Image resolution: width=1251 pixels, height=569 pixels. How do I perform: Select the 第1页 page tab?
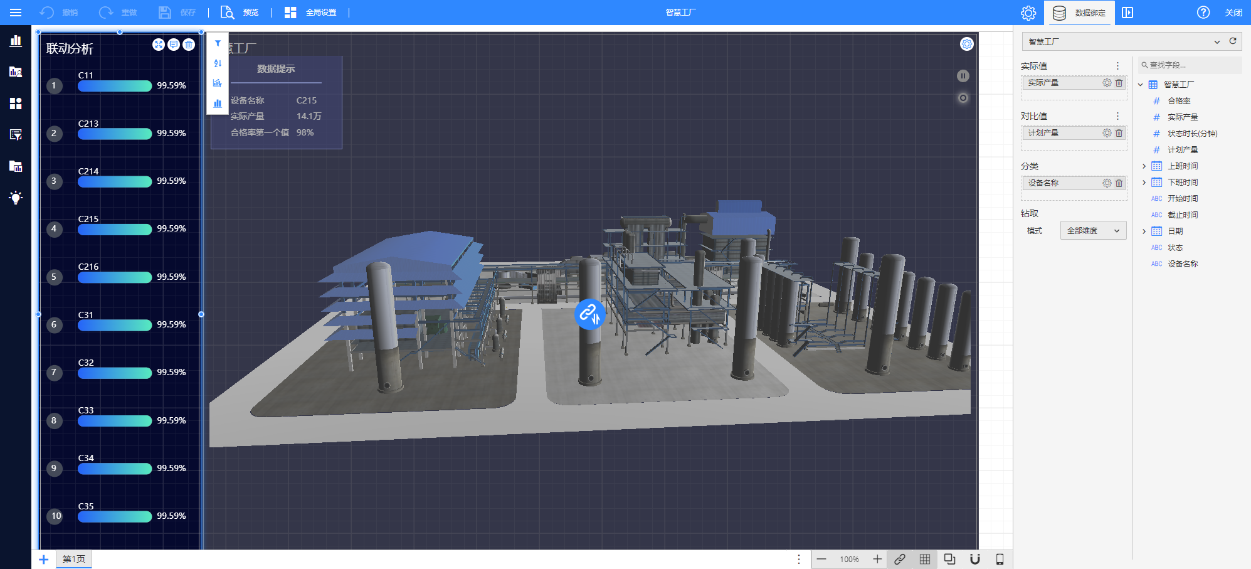pos(74,559)
